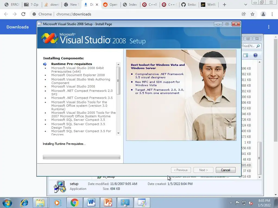Viewport: 278px width, 208px height.
Task: Open Control Panel taskbar icon
Action: 125,203
